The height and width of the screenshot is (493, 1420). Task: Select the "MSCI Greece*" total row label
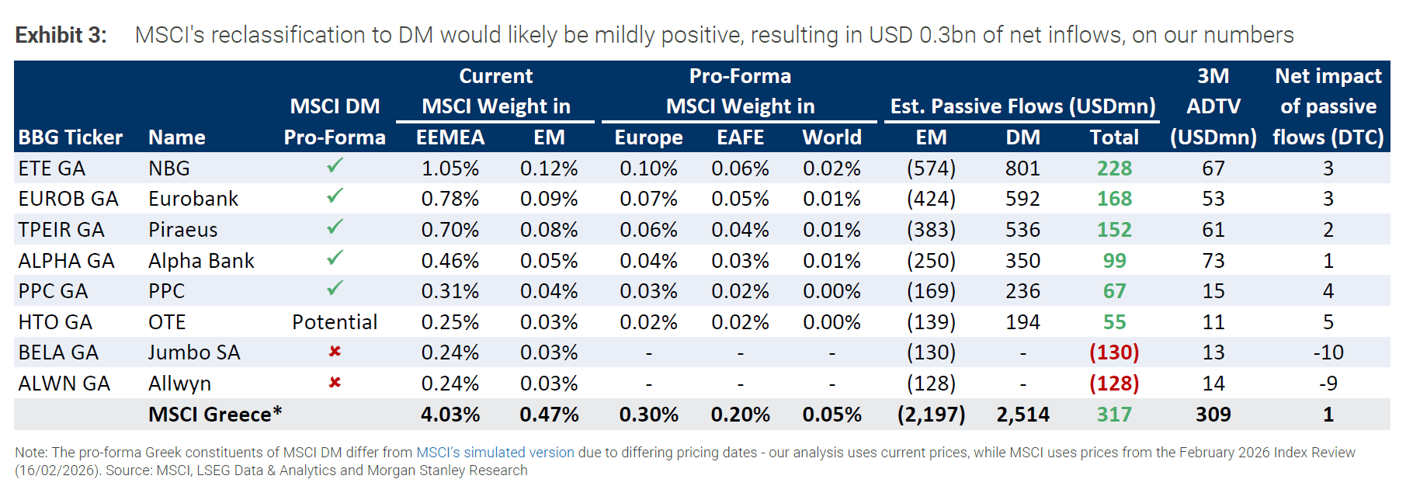coord(215,415)
